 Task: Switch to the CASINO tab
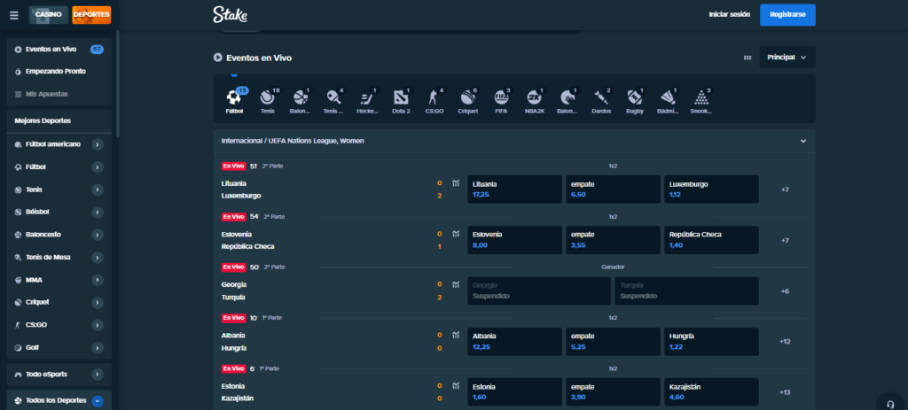coord(49,14)
